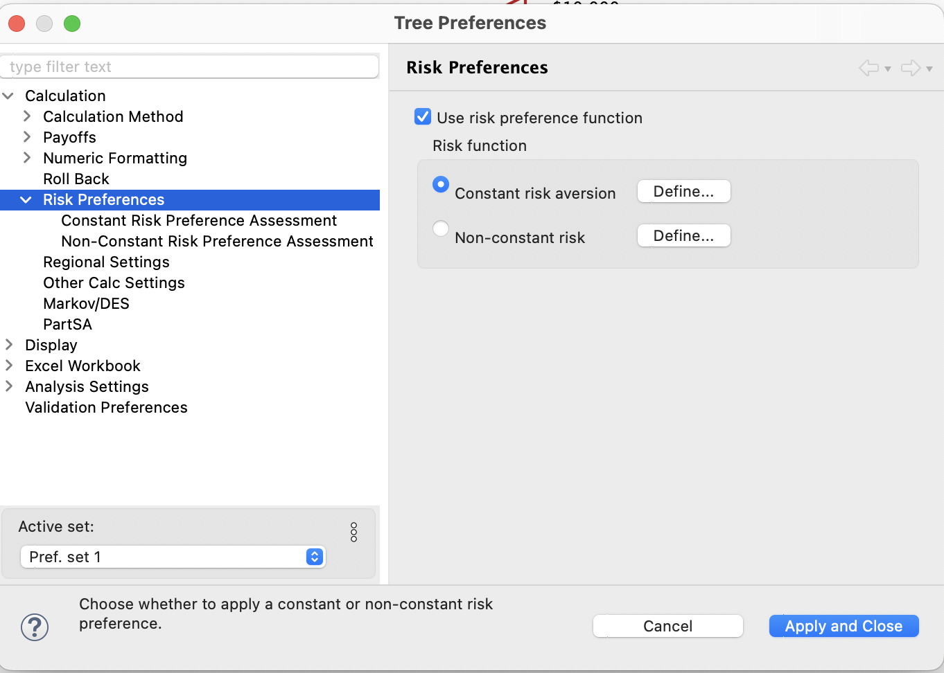Click the type filter text field

point(190,66)
